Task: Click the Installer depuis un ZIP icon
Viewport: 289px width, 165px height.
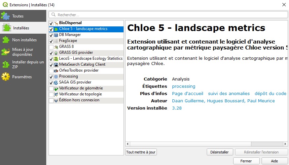Action: coord(6,64)
